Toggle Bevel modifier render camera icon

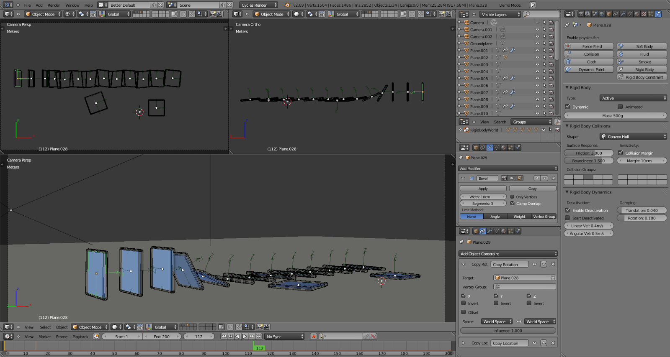click(504, 178)
